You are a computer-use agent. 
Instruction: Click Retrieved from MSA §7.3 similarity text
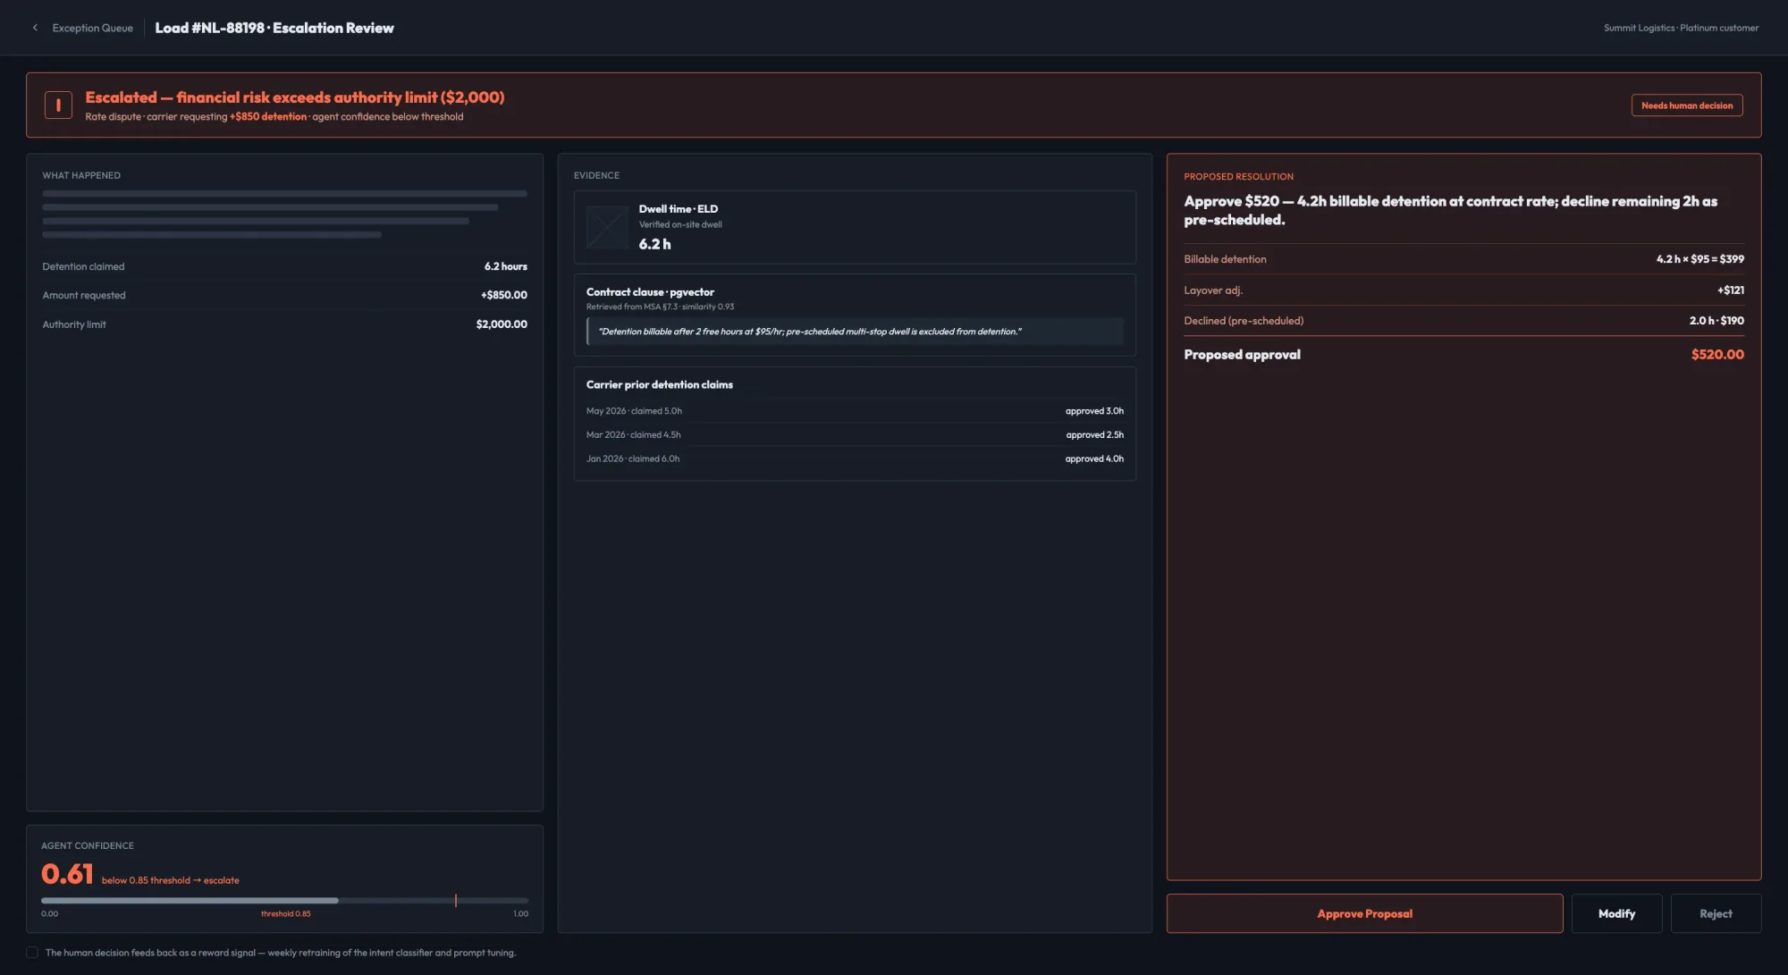coord(660,307)
